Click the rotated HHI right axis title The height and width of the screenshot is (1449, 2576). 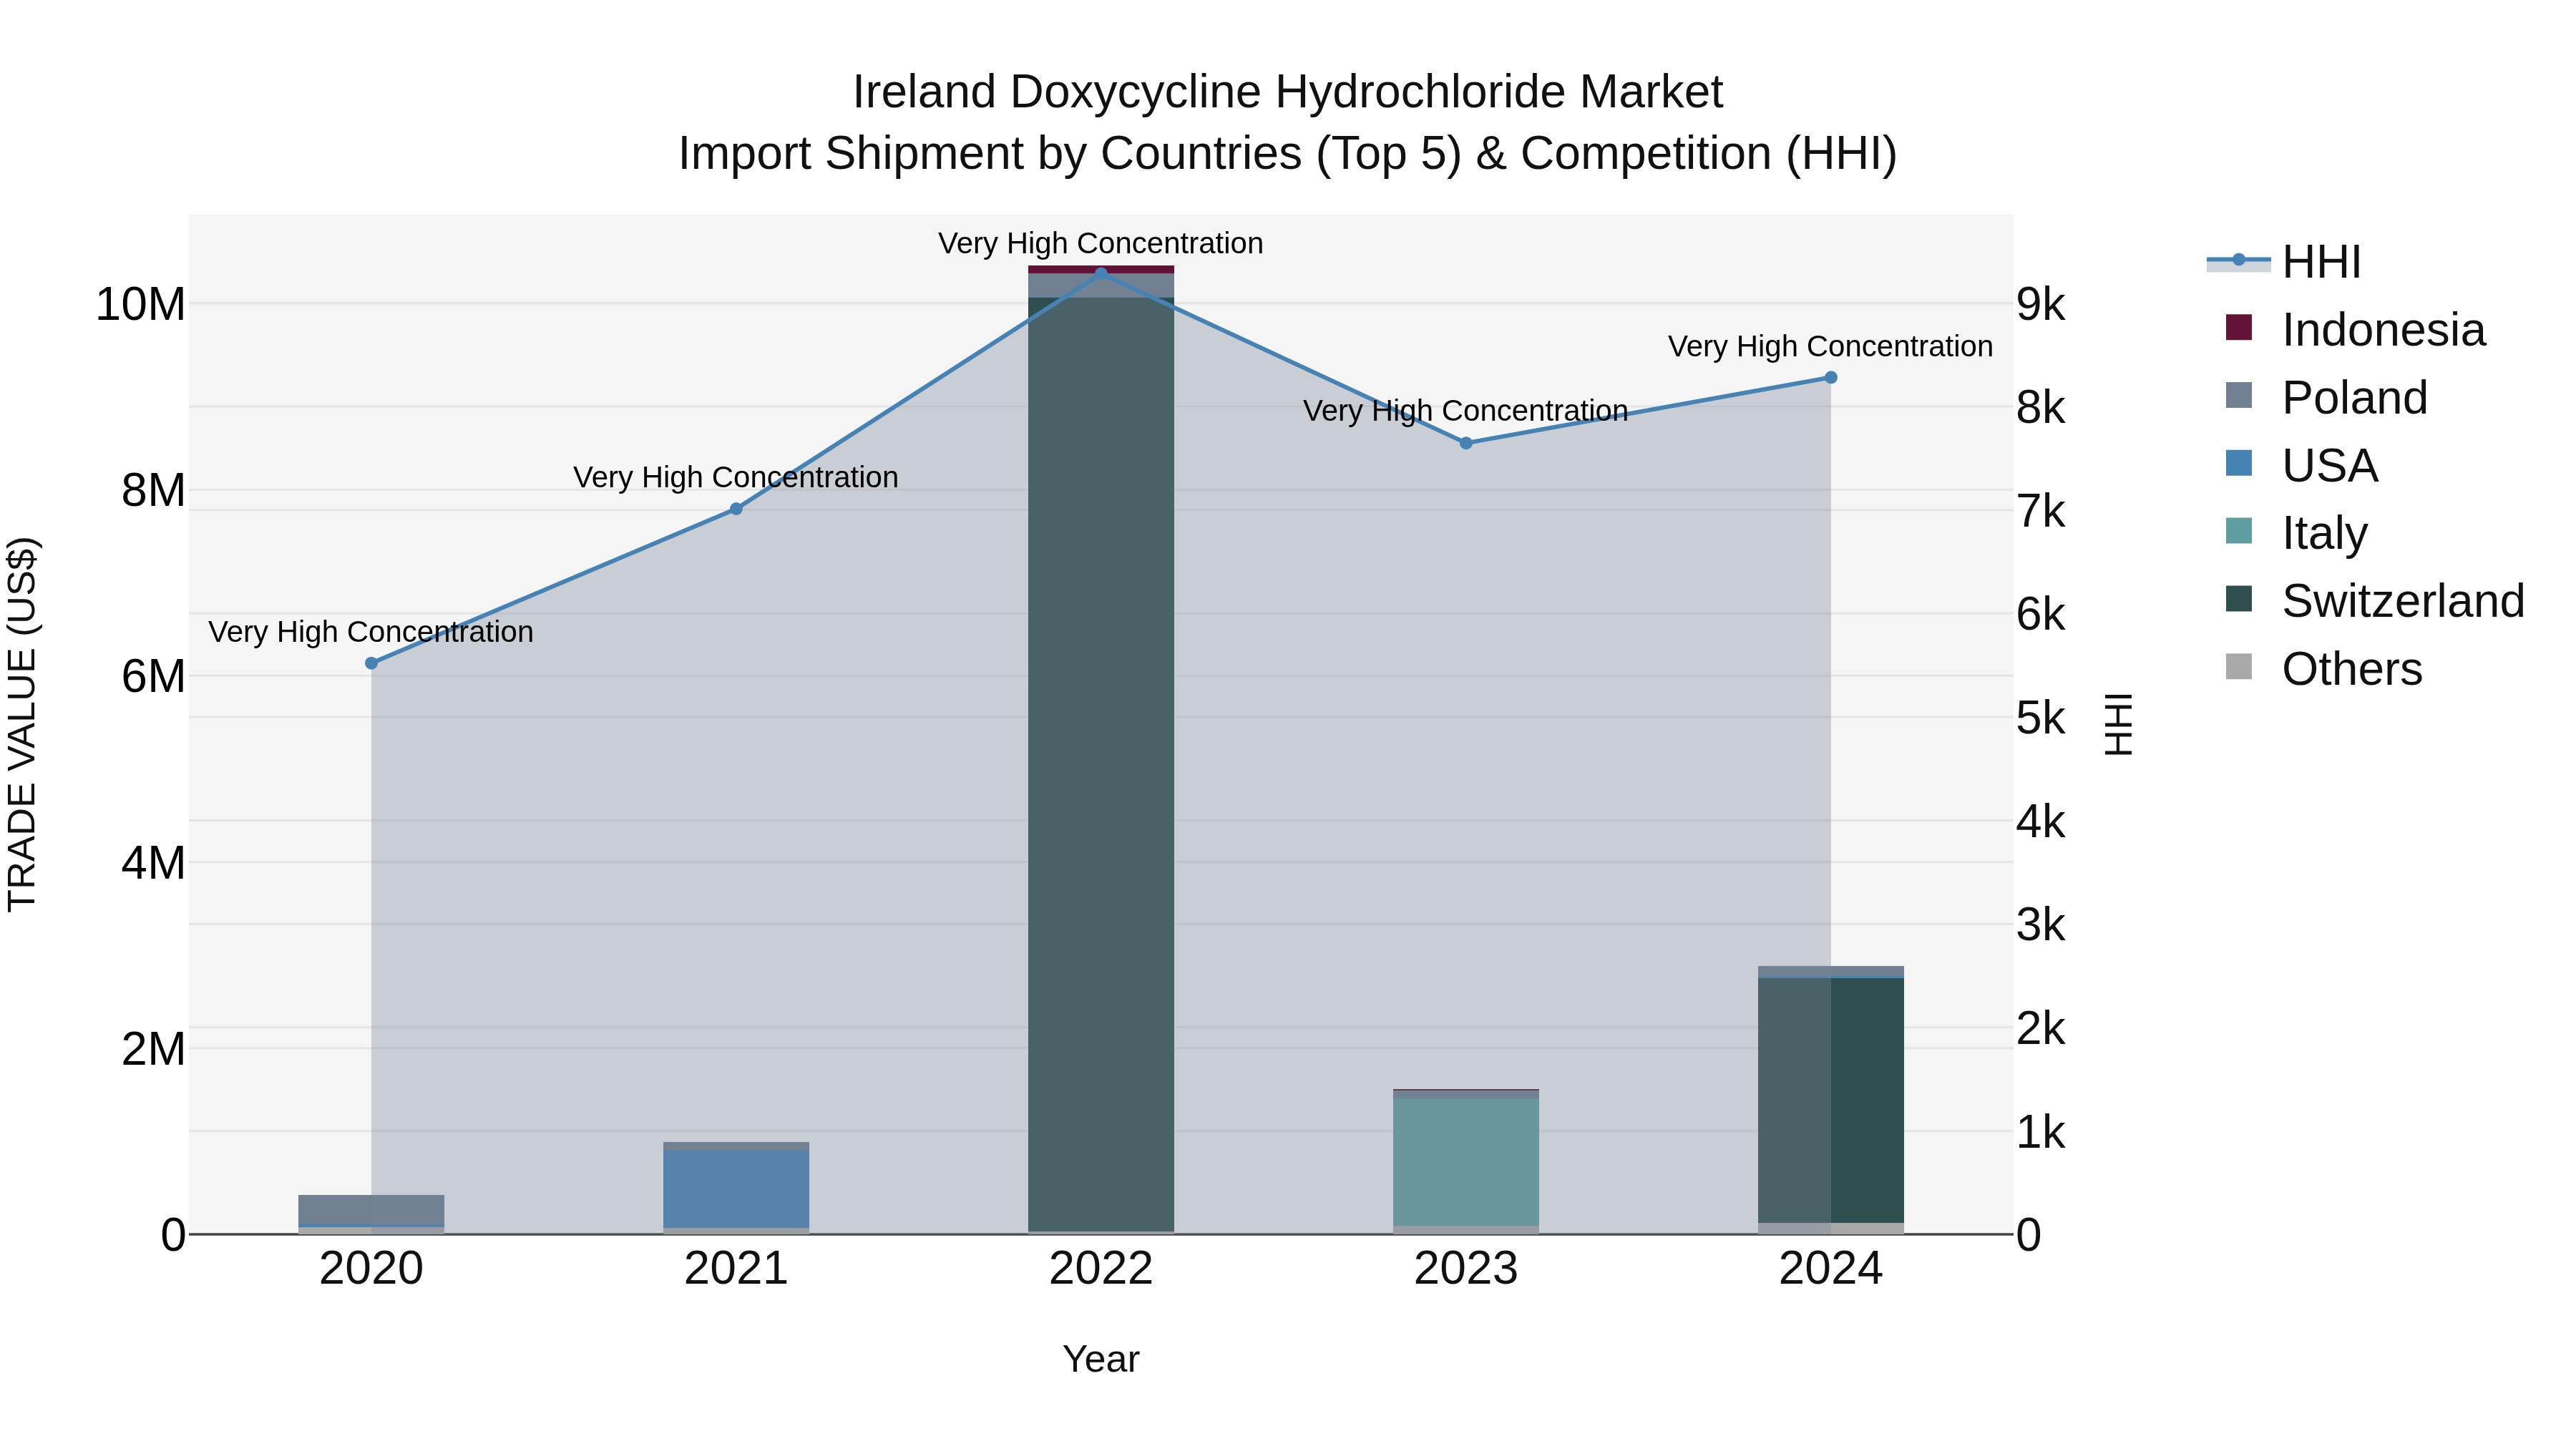pyautogui.click(x=2119, y=724)
